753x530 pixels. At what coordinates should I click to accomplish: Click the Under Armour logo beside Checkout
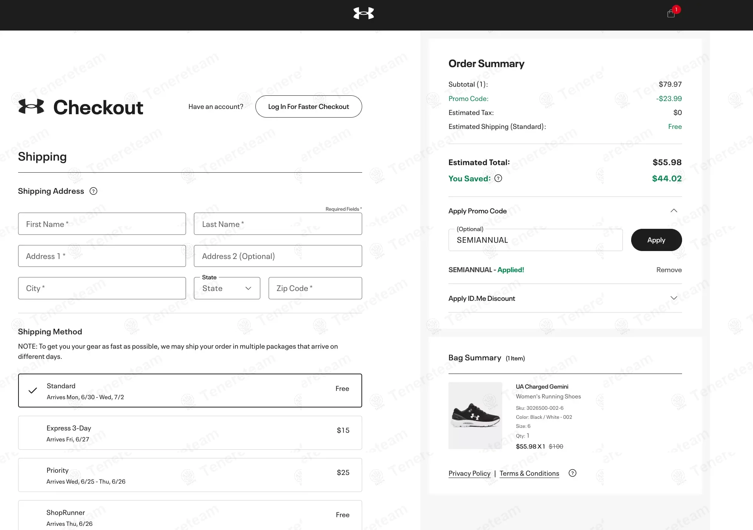(x=31, y=107)
